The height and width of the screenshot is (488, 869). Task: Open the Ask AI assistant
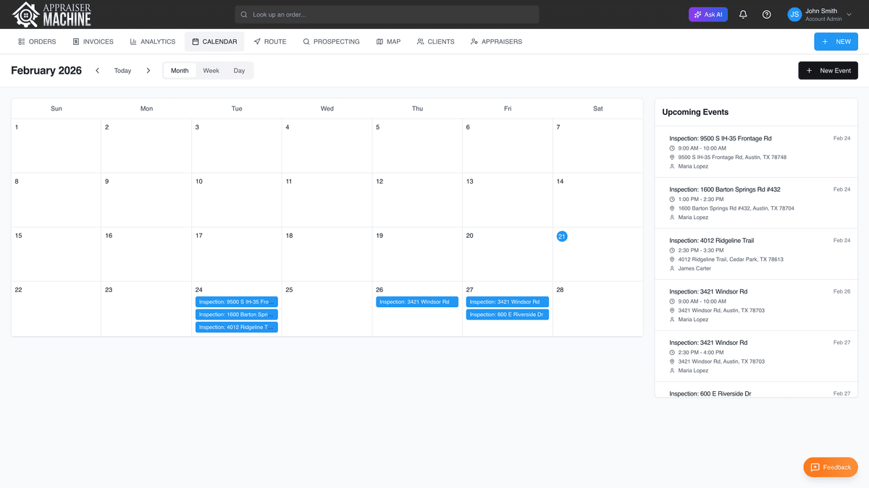point(708,14)
